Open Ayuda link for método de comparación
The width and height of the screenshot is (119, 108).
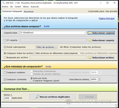[x=48, y=66]
